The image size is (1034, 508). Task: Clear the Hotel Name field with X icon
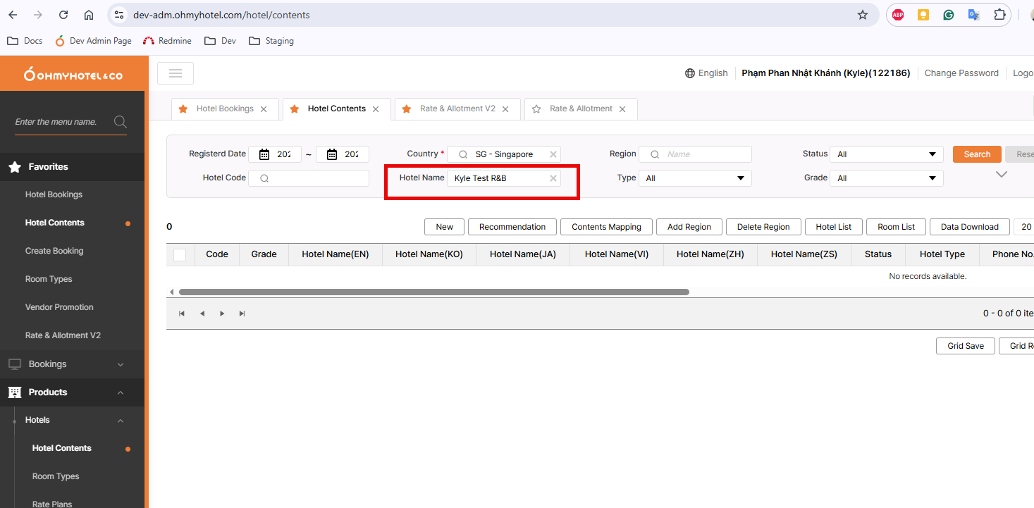553,178
